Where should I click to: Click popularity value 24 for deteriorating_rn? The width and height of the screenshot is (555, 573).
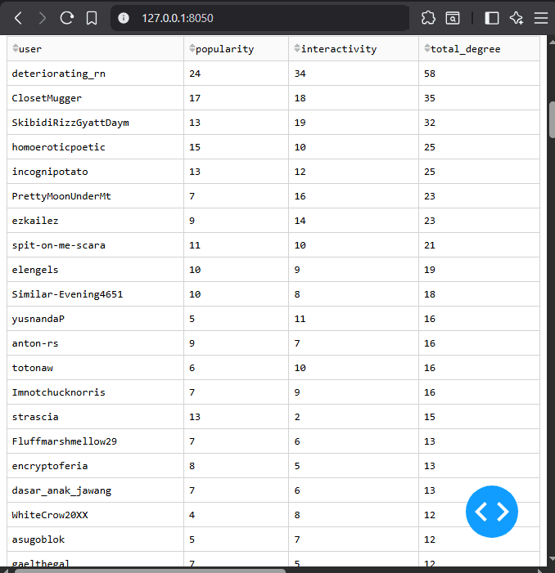pos(236,74)
